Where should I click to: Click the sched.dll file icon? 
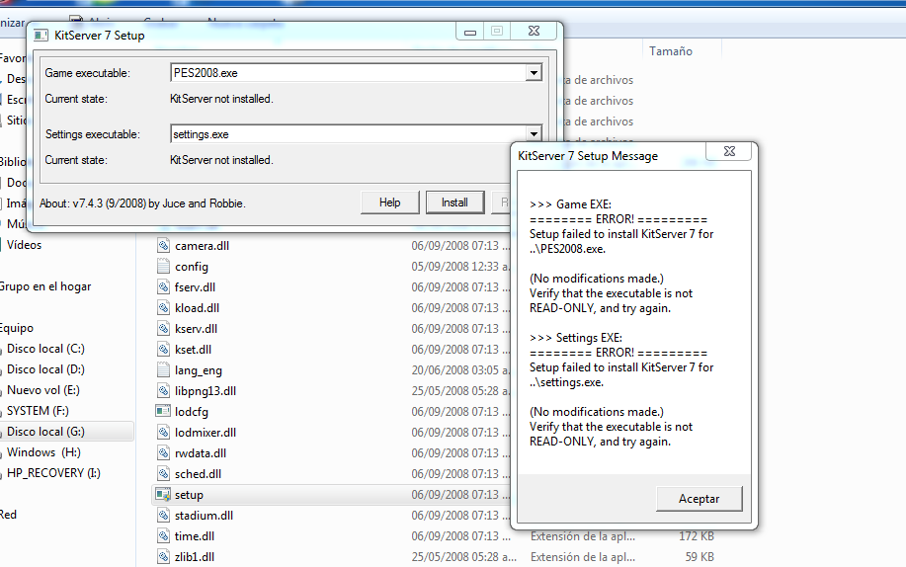[164, 474]
